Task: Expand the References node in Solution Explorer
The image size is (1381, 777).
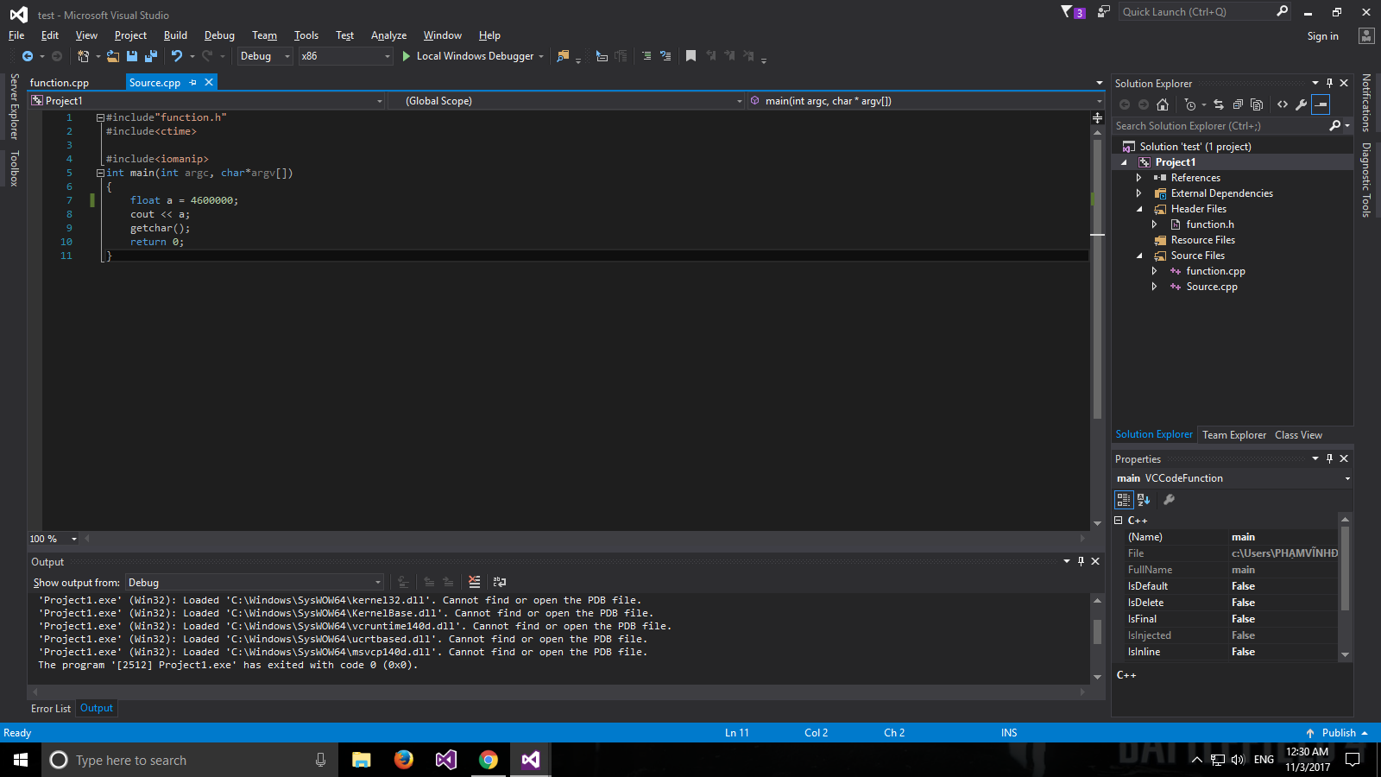Action: pos(1138,178)
